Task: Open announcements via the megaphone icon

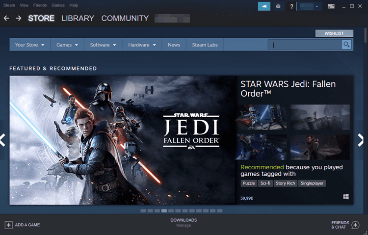Action: [x=264, y=6]
